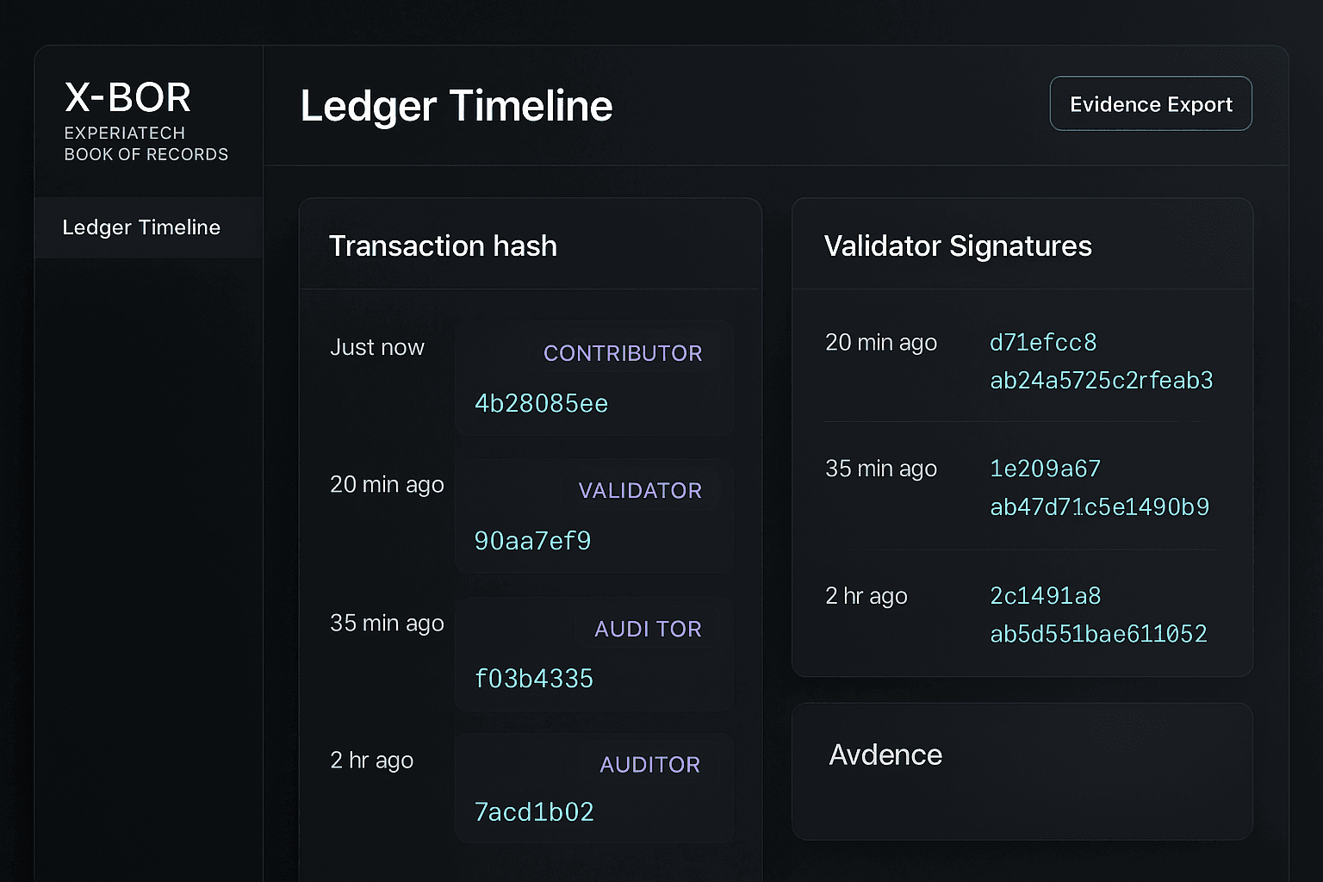Select the AUDITOR entry from 2 hr ago
The image size is (1323, 882).
[x=593, y=787]
